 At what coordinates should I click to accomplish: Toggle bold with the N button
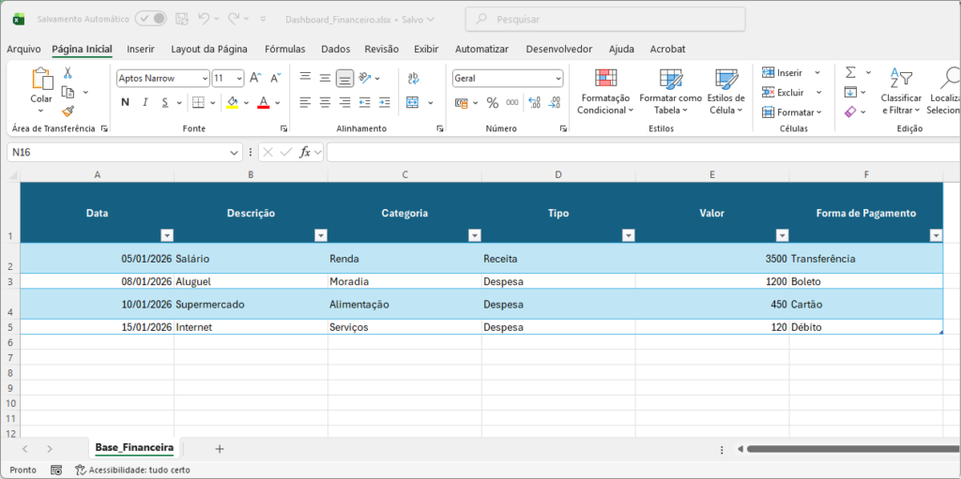125,102
